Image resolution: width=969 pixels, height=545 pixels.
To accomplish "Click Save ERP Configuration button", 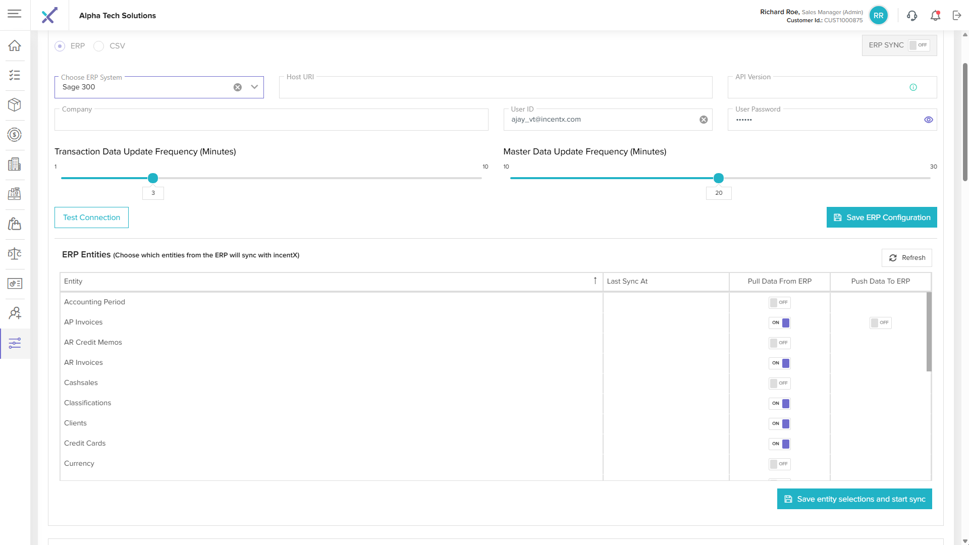I will (x=881, y=217).
